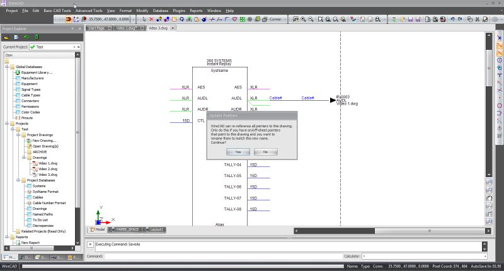Viewport: 504px width, 271px height.
Task: Collapse the Project Drawings node
Action: coord(18,135)
